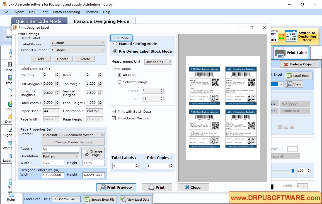The height and width of the screenshot is (204, 322).
Task: Click the Columns value field
Action: point(49,75)
